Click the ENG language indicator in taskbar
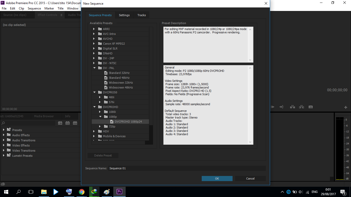Screen dimensions: 351x197 coord(315,192)
